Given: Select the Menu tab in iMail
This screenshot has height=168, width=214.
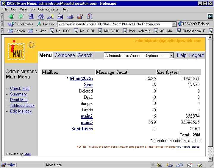Looking at the screenshot, I should 46,56.
